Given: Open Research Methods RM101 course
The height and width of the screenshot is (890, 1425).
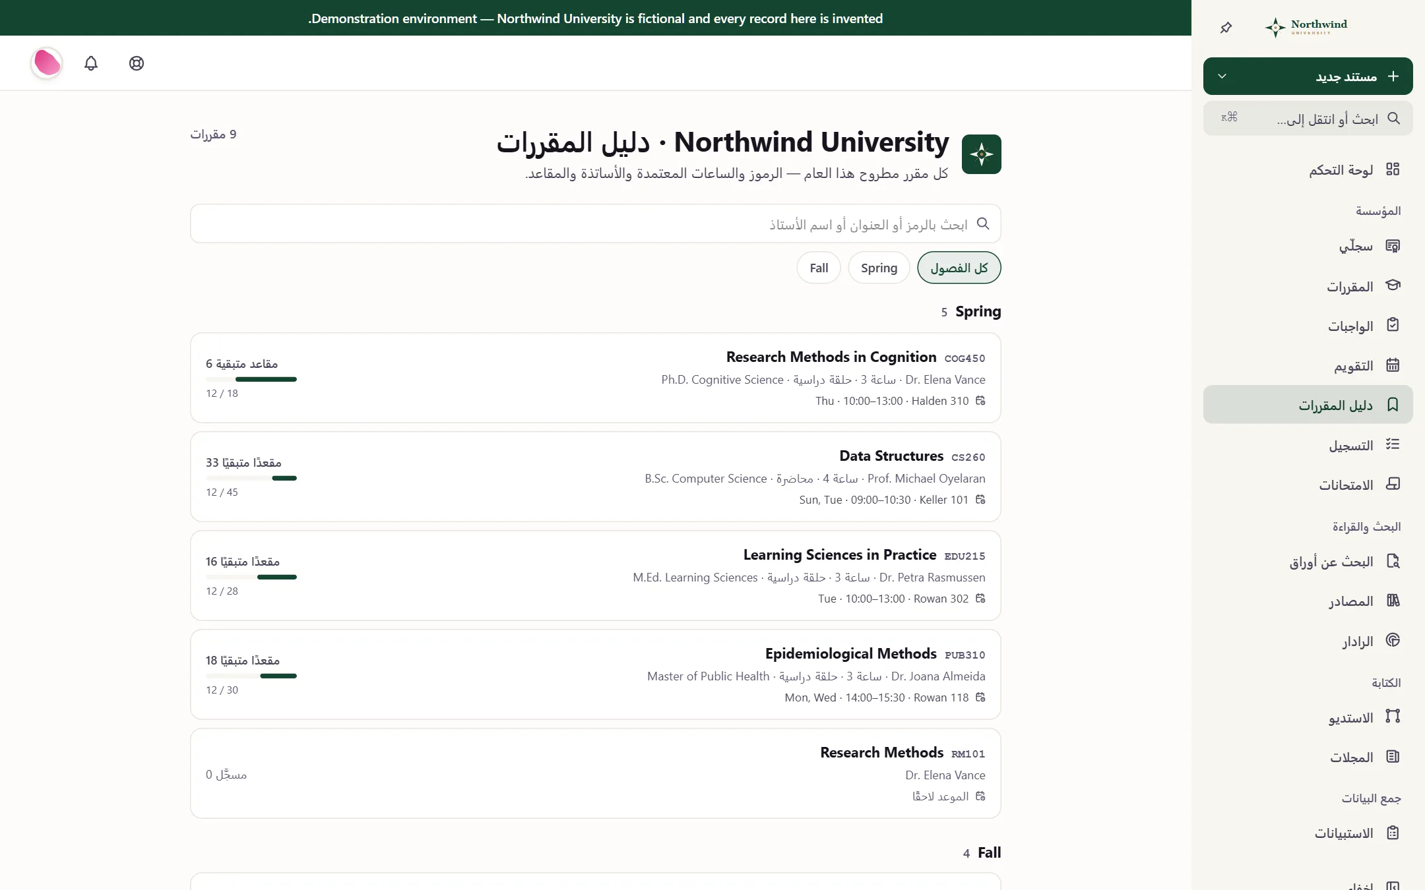Looking at the screenshot, I should [x=595, y=773].
